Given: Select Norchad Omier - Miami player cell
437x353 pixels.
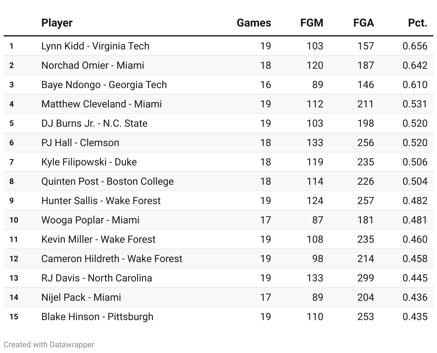Looking at the screenshot, I should point(93,65).
